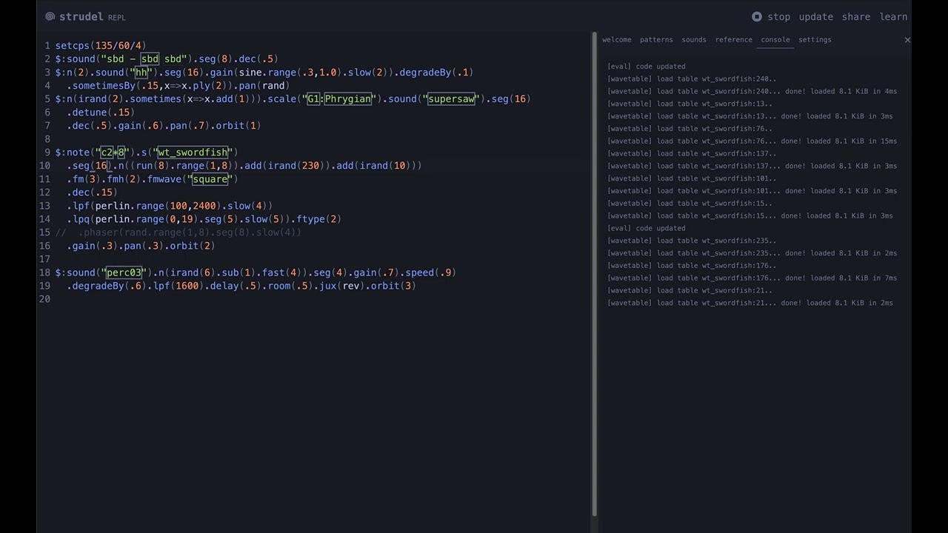
Task: Click the "wt_swordfish" sample string
Action: point(193,152)
